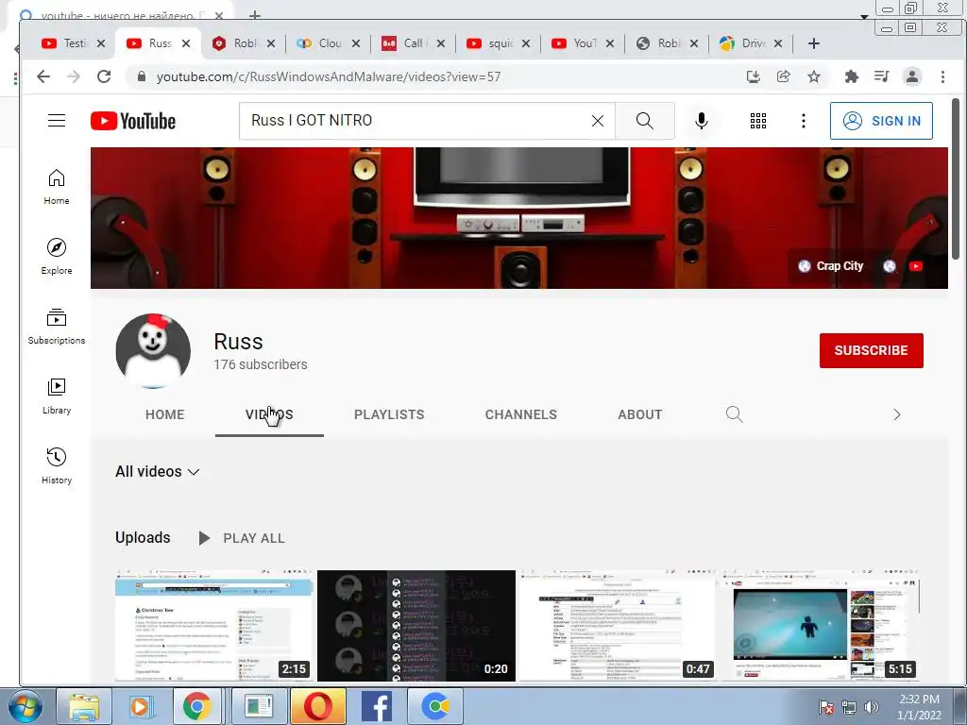Open Windows Explorer from taskbar
Image resolution: width=967 pixels, height=725 pixels.
pyautogui.click(x=84, y=706)
